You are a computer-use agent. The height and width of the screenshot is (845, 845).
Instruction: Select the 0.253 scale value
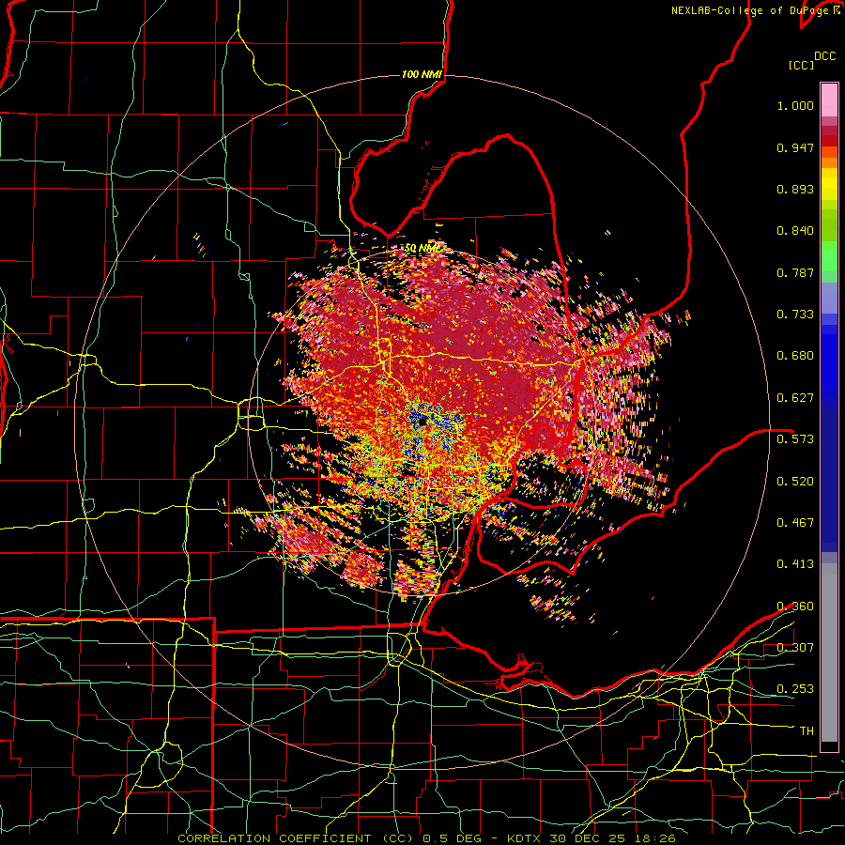(x=795, y=689)
